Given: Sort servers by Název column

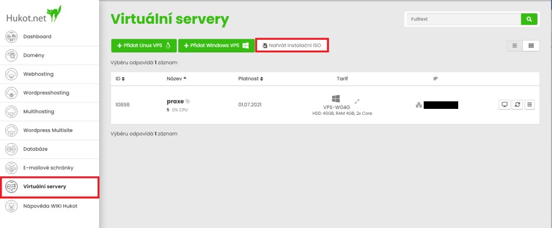Looking at the screenshot, I should pos(177,79).
